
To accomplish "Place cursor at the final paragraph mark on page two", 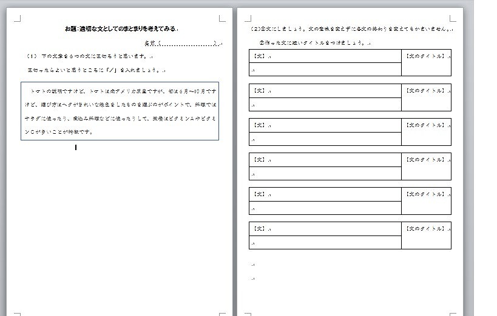I will 253,278.
